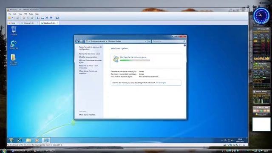Viewport: 272px width, 153px height.
Task: Click the green update search progress bar
Action: 135,60
